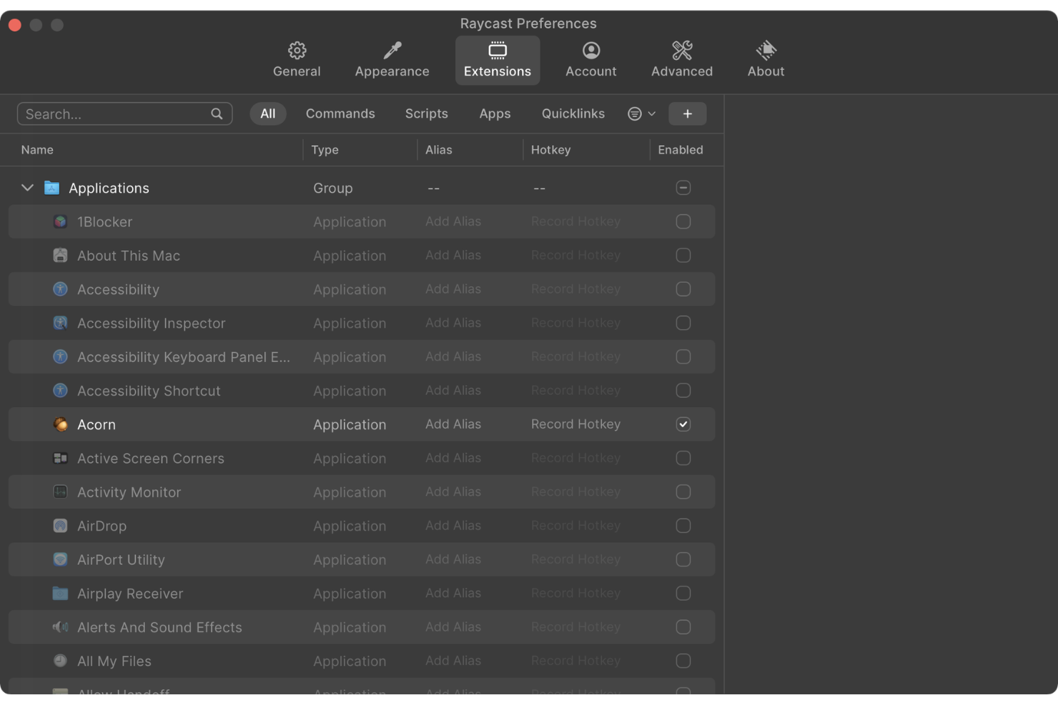Open the filter options dropdown
1058x705 pixels.
pyautogui.click(x=641, y=114)
